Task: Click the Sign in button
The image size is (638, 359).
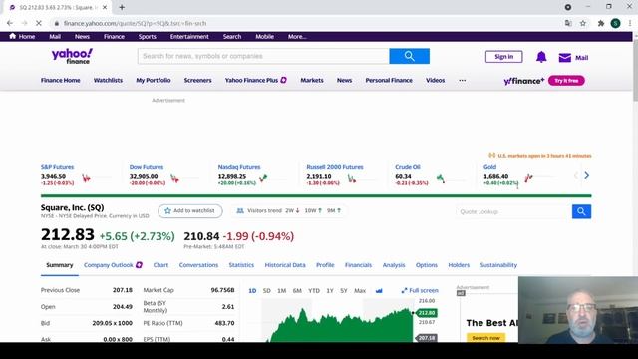Action: 503,57
